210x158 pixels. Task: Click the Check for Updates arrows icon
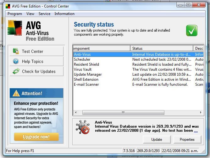point(16,71)
